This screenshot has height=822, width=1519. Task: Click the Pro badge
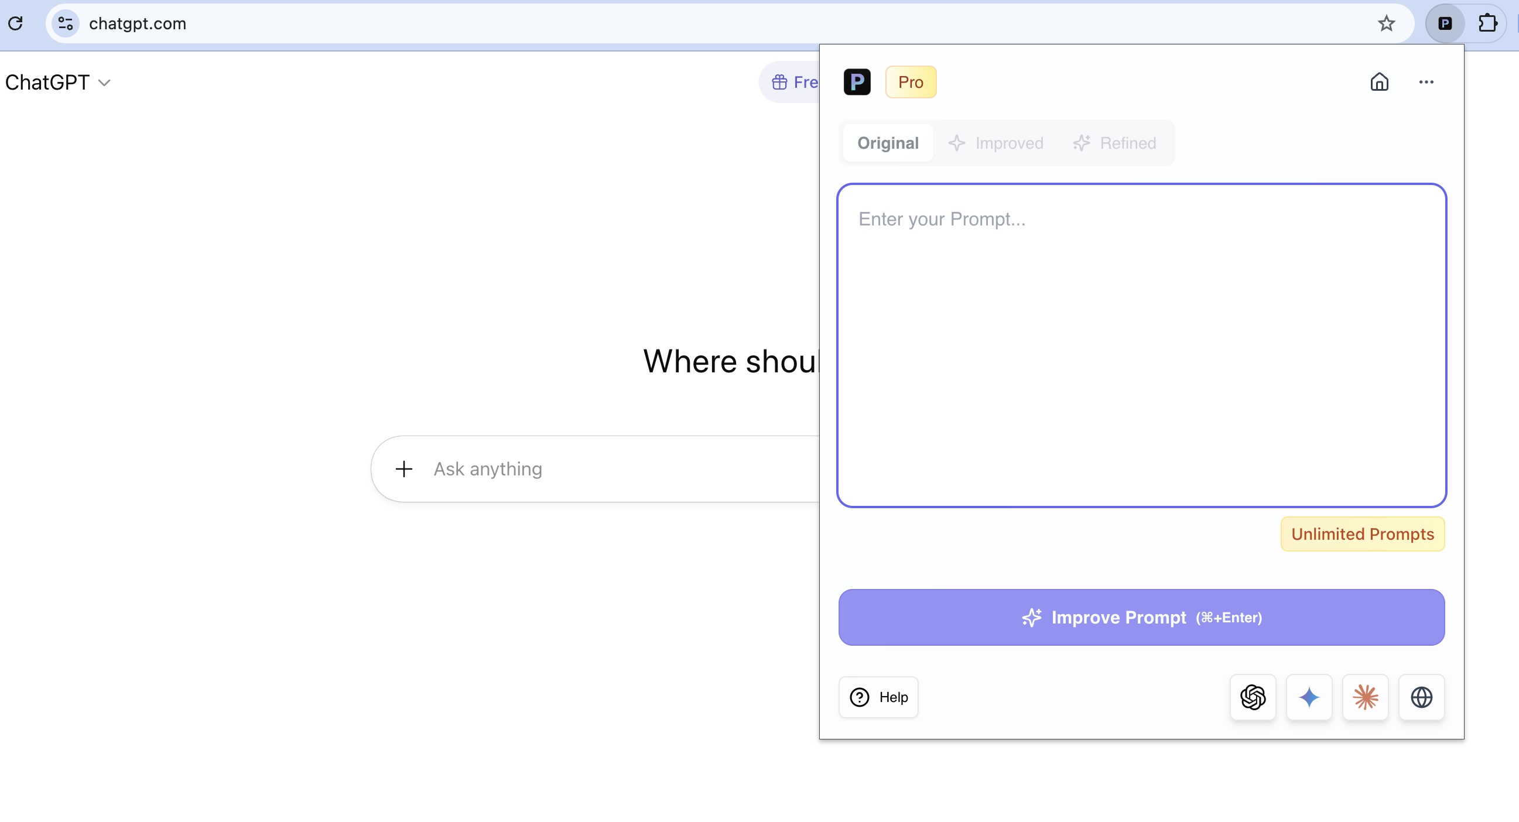pos(910,82)
